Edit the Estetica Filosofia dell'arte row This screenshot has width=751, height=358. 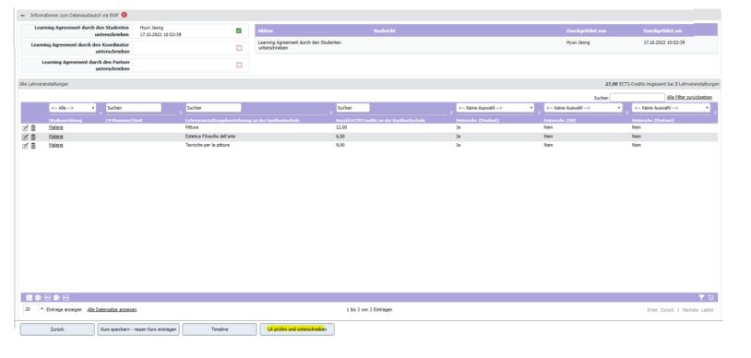click(26, 137)
